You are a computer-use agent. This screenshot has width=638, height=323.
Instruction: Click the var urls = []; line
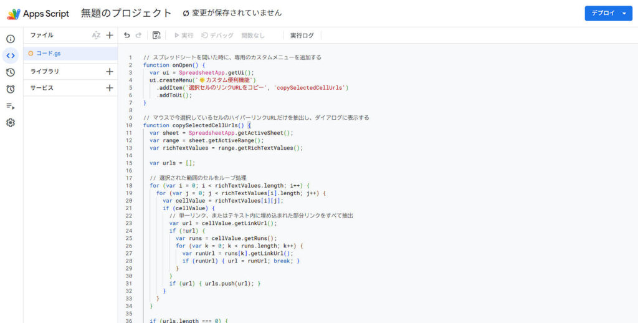coord(172,163)
